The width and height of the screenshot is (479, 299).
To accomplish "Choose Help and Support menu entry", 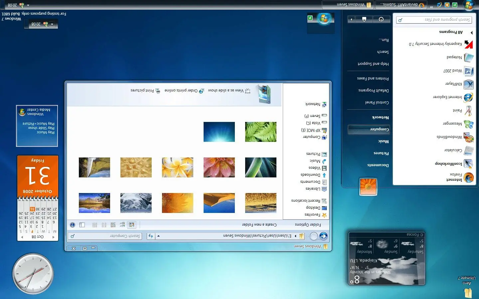I will coord(373,63).
